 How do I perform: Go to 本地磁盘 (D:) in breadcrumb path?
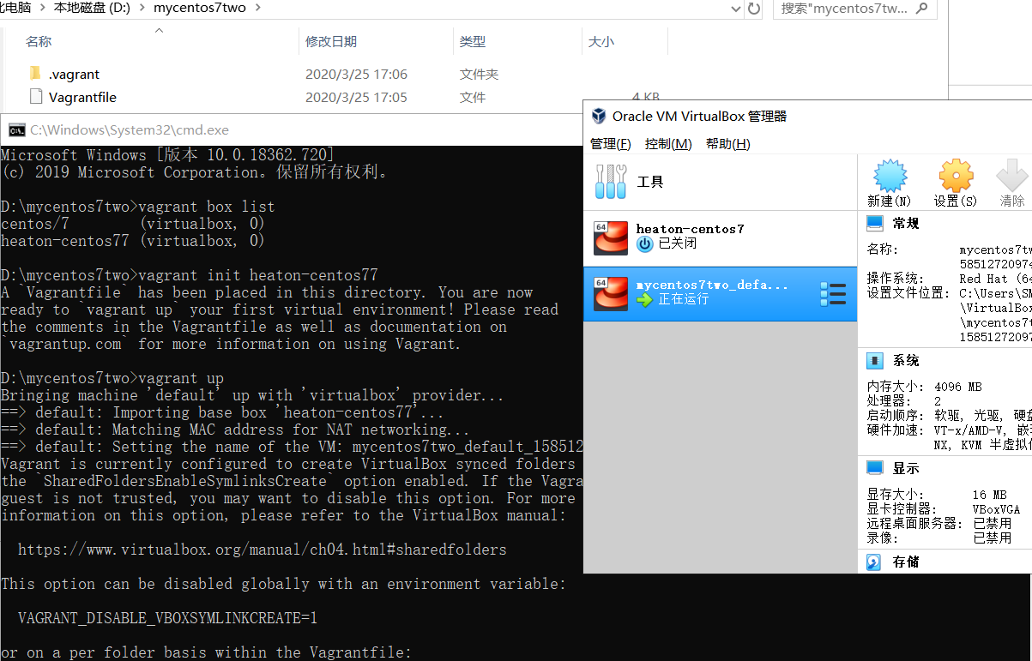(x=92, y=9)
